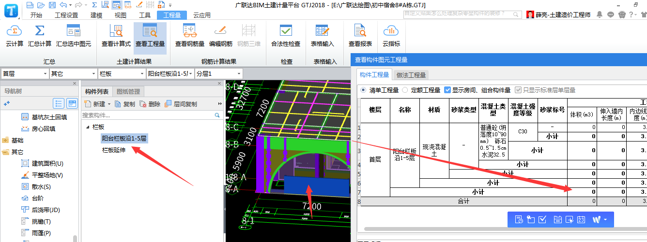Click notification bell icon in title bar
This screenshot has height=242, width=647.
point(599,15)
